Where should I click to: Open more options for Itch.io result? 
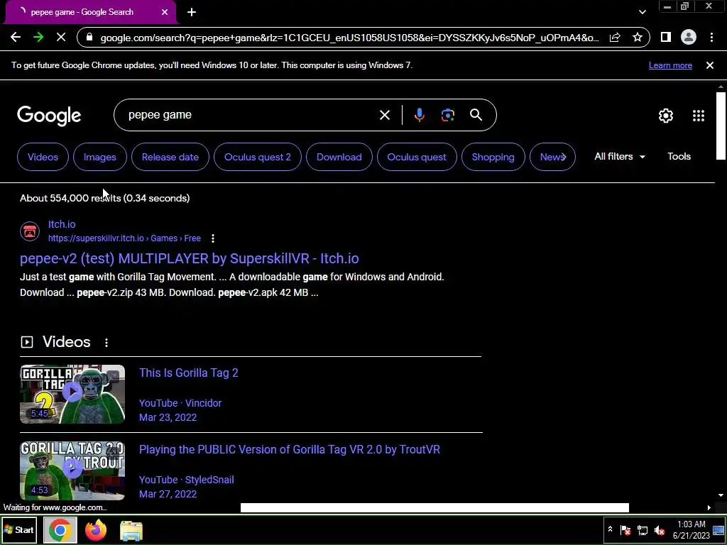(x=213, y=238)
